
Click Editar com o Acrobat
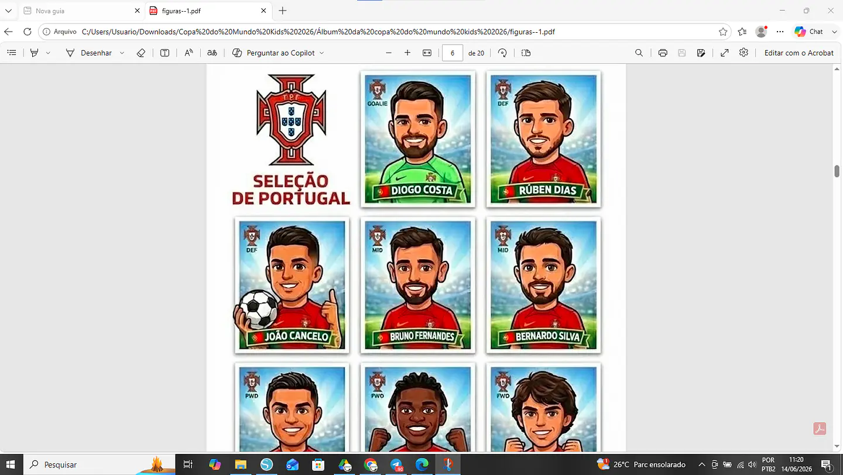point(799,53)
